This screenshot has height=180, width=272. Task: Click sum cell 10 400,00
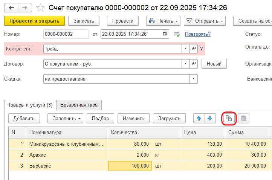(x=247, y=144)
